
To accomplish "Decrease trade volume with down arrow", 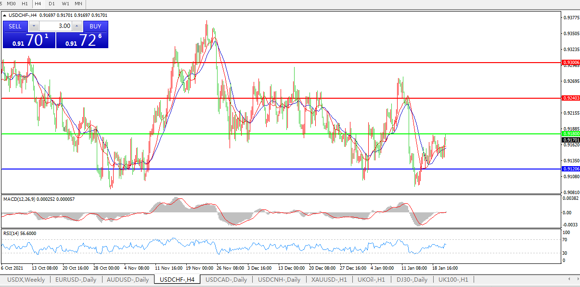I will click(x=33, y=26).
